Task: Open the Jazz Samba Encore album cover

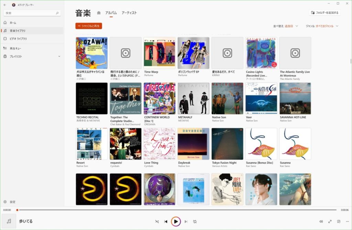Action: point(193,189)
